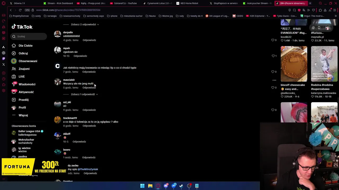
Task: Open three-dots options on mavciek0 comment
Action: 274,80
